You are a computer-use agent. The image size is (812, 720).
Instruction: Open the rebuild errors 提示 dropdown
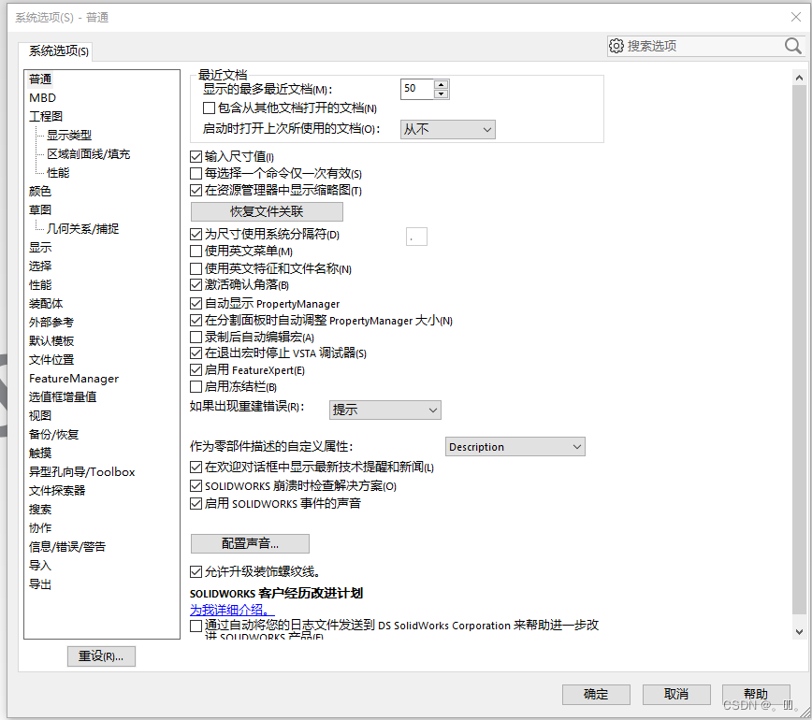coord(384,410)
